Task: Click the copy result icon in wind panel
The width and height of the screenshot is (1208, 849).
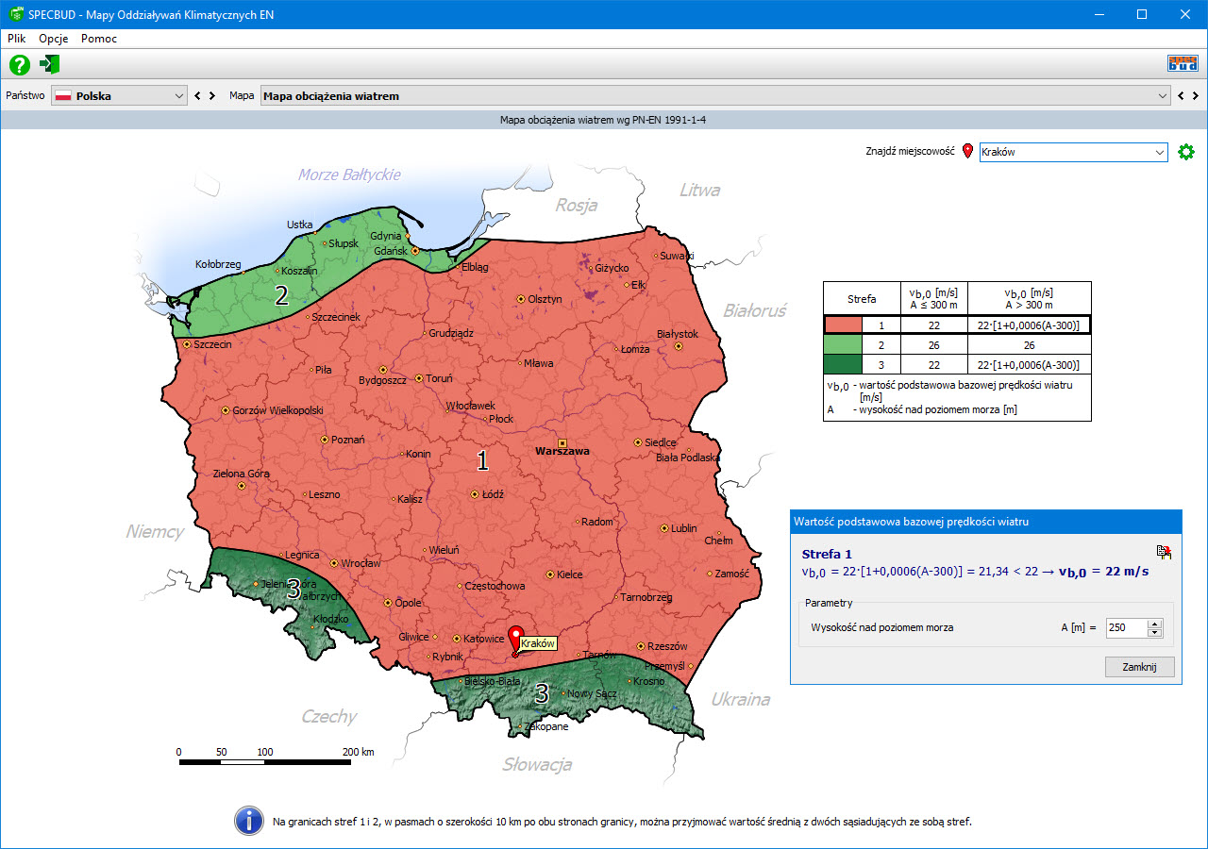Action: [x=1164, y=553]
